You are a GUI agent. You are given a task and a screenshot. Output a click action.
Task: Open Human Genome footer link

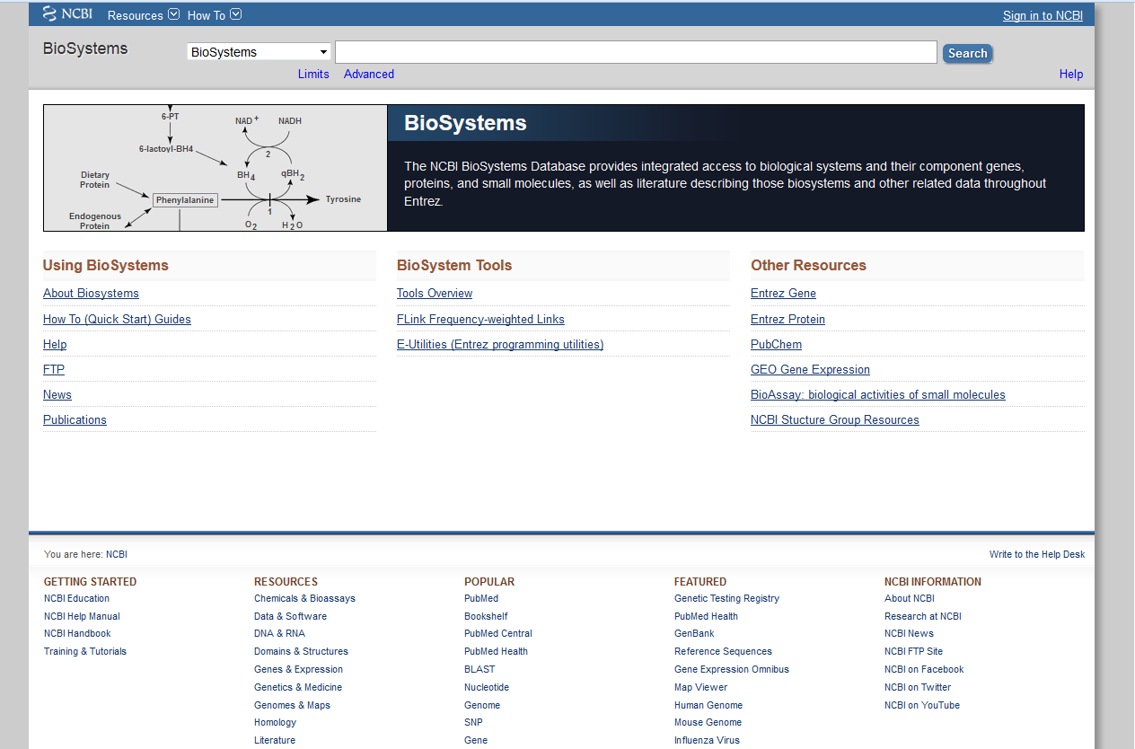[708, 705]
